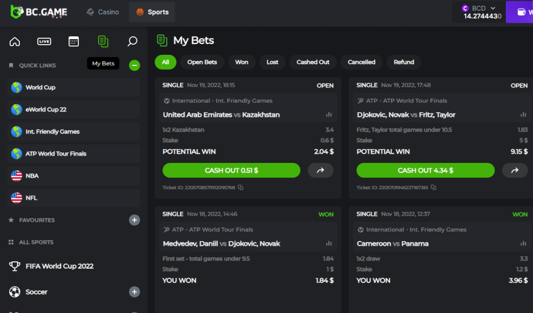The height and width of the screenshot is (313, 533).
Task: Switch to the Casino tab
Action: 103,12
